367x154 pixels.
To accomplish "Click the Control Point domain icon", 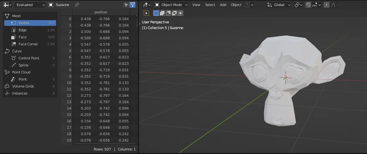I will pyautogui.click(x=14, y=58).
